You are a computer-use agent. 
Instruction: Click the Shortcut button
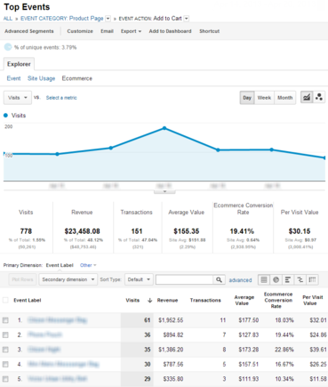pos(210,31)
